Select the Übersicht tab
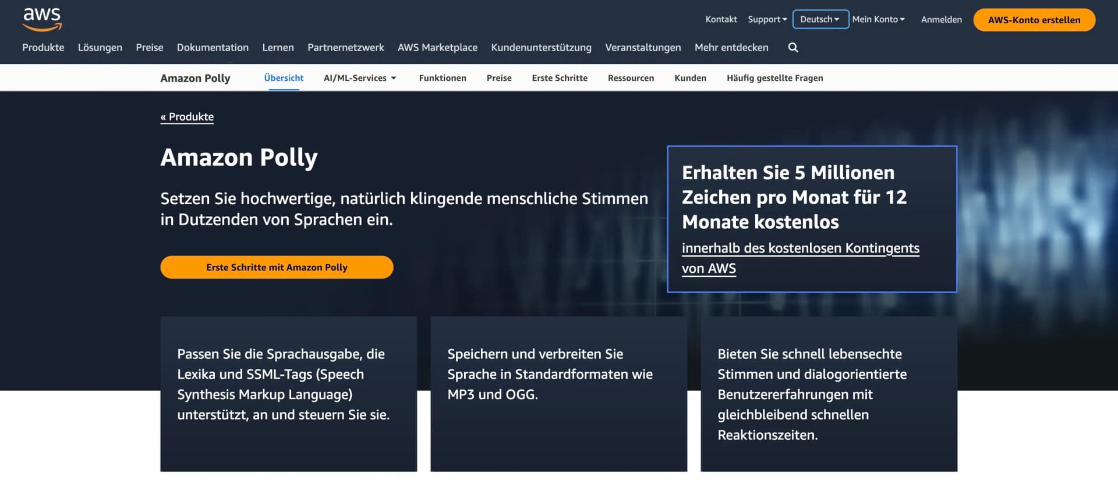Screen dimensions: 1118x502 click(x=284, y=78)
